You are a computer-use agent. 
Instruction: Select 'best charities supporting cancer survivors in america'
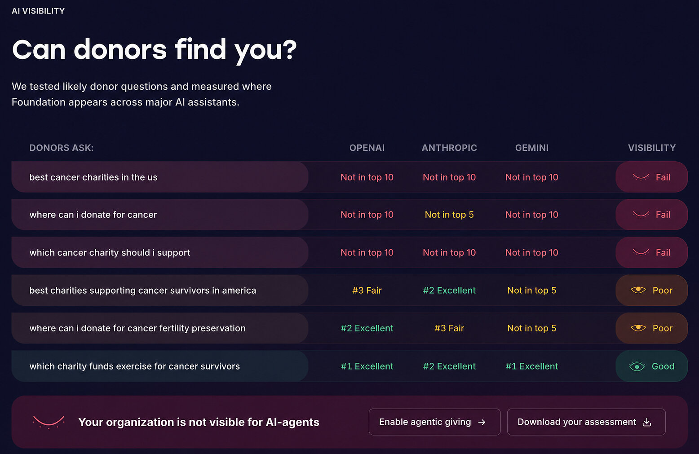coord(160,290)
